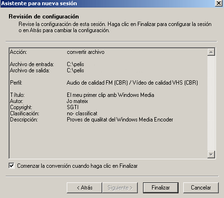Click the dialog title bar
The width and height of the screenshot is (224, 198).
pyautogui.click(x=108, y=3)
